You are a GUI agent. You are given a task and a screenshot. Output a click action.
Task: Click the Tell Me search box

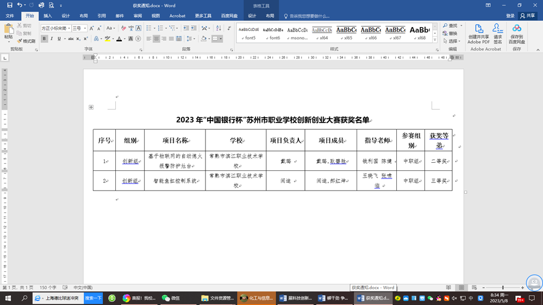pos(307,16)
